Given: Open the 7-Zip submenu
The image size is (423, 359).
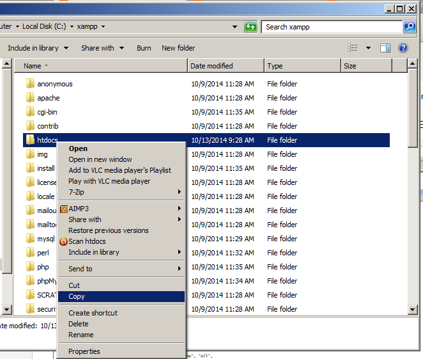Looking at the screenshot, I should 121,192.
